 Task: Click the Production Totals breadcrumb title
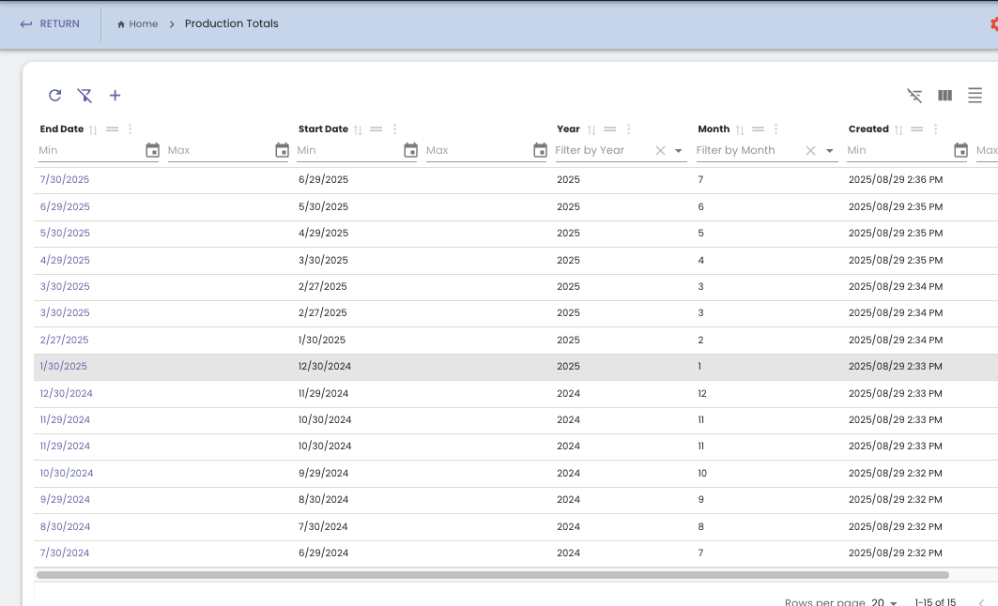coord(232,23)
